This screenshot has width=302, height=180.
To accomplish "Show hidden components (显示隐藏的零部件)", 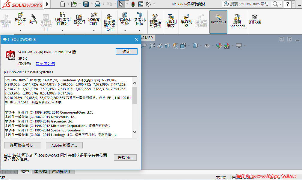I will 109,23.
